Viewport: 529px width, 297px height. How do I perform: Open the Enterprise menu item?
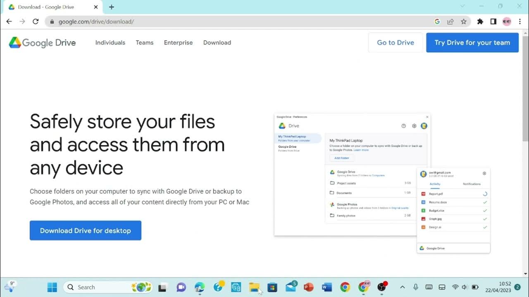(178, 42)
